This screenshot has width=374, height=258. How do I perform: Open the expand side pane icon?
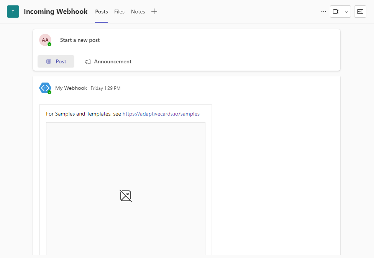point(360,12)
